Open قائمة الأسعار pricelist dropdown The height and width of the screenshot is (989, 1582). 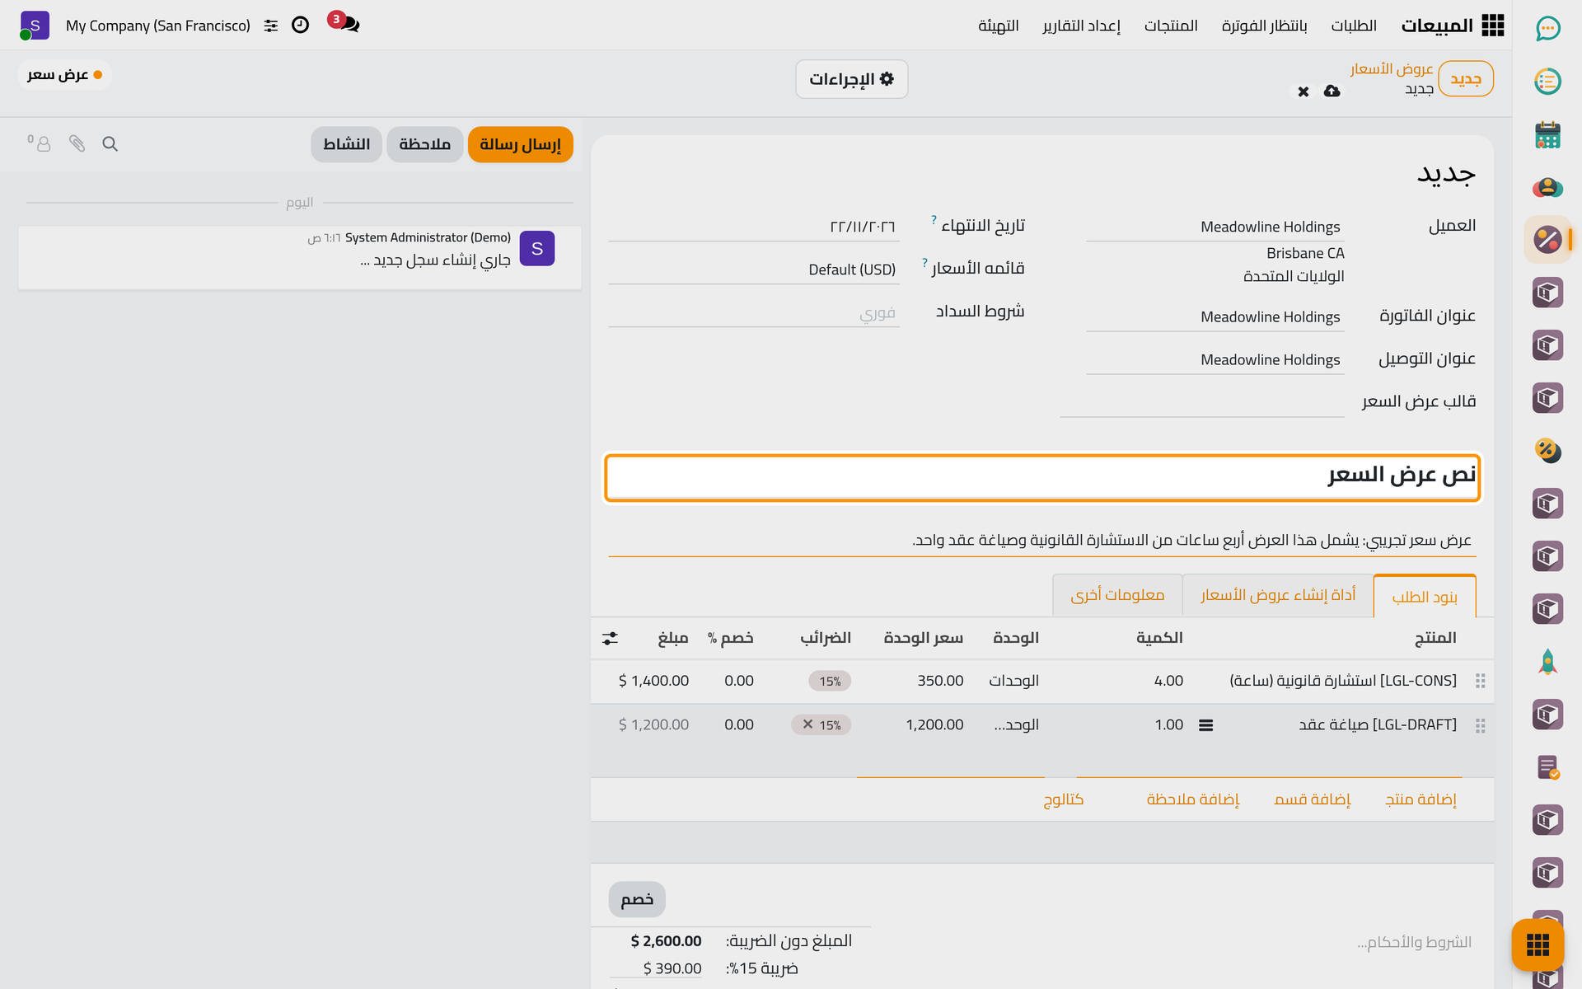click(x=753, y=270)
